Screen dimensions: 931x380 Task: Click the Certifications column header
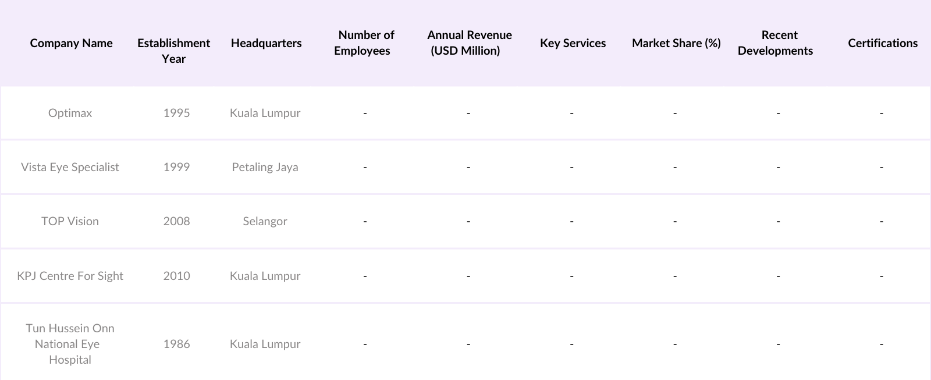click(x=882, y=43)
